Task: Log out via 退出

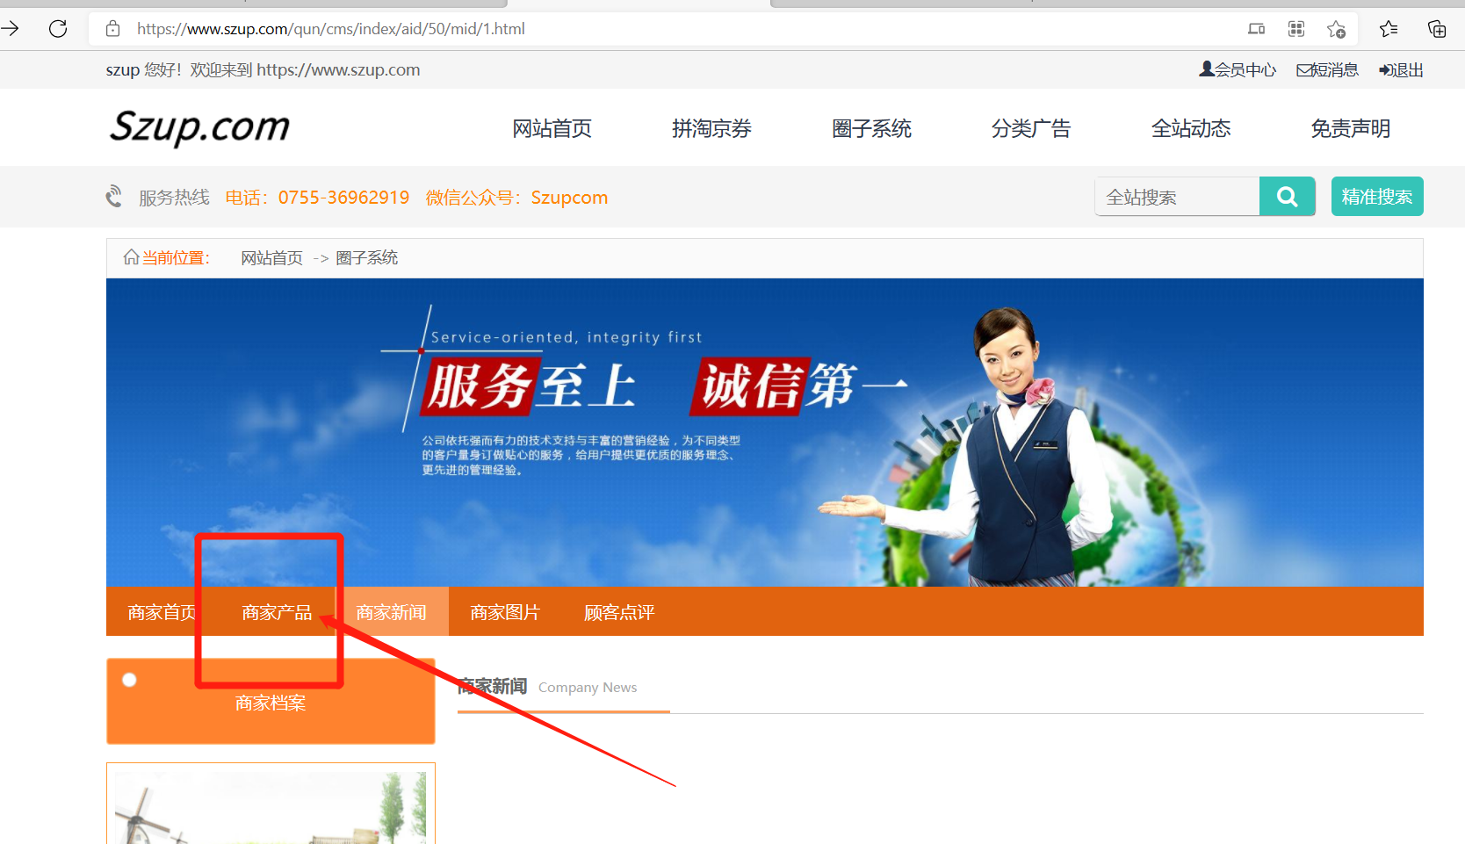Action: 1401,70
